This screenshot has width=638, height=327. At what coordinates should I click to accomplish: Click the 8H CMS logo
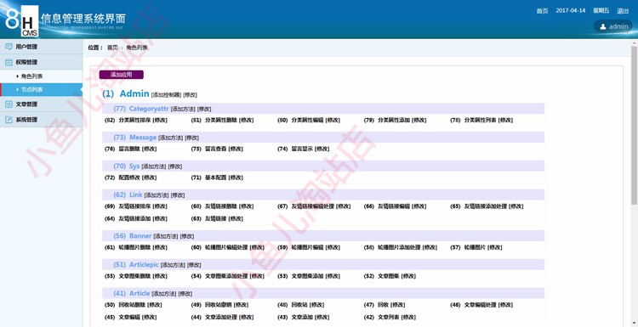[22, 20]
